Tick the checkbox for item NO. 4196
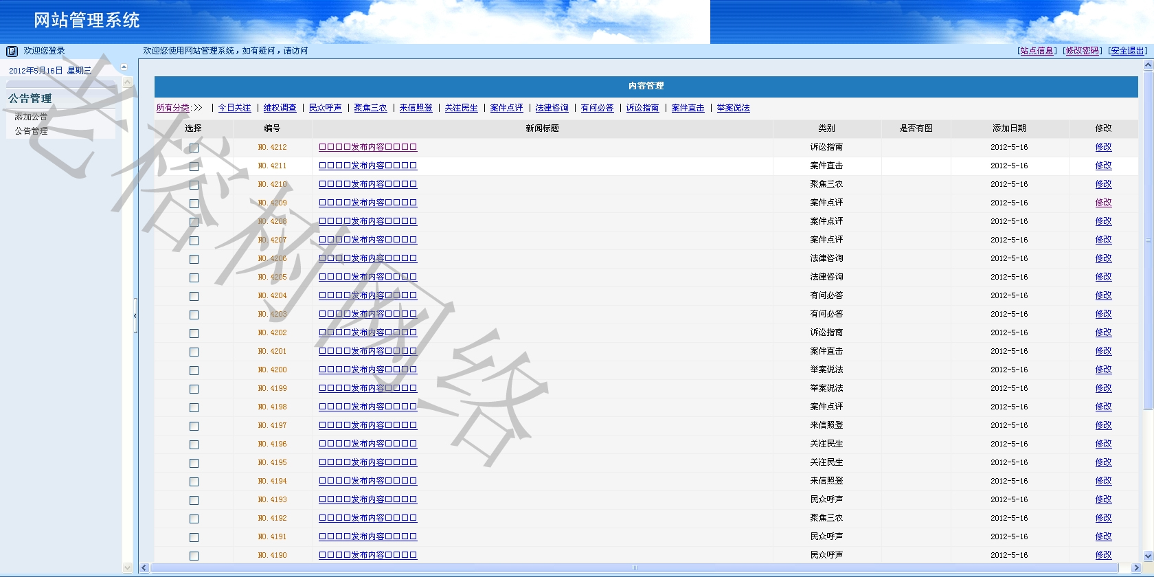Screen dimensions: 1154x577 pyautogui.click(x=194, y=444)
